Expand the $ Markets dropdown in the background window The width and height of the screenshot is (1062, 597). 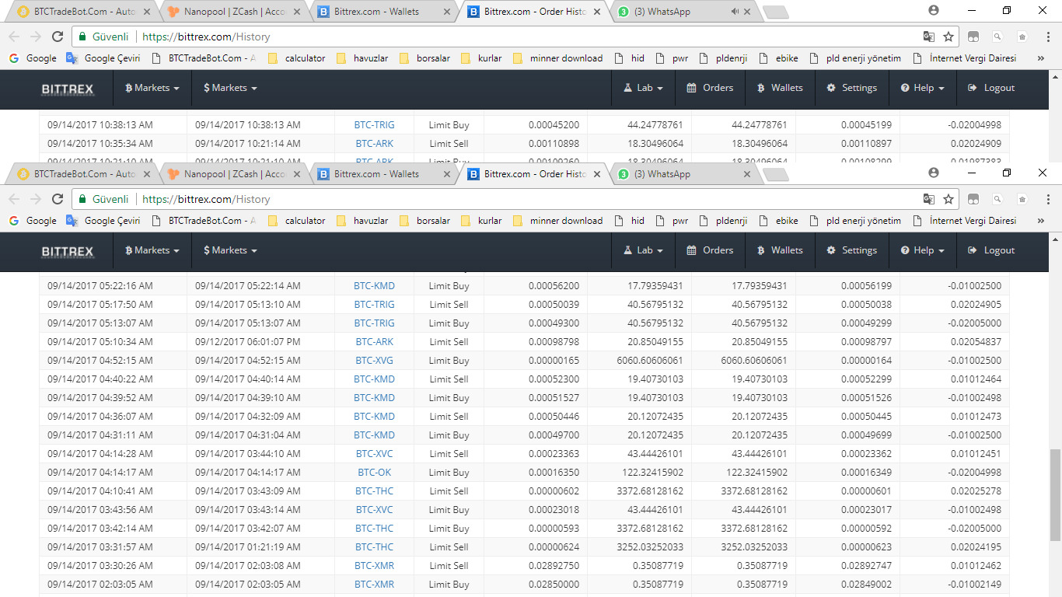tap(230, 88)
